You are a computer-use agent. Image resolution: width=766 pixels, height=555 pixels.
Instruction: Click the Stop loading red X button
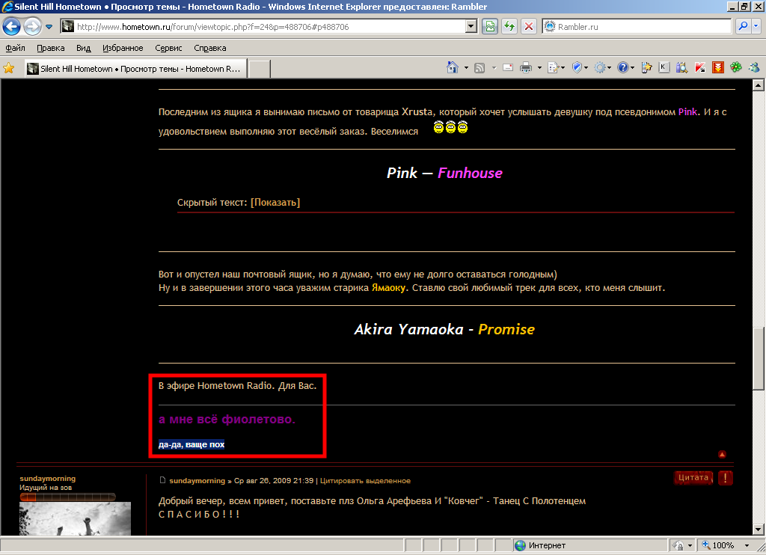(x=529, y=26)
